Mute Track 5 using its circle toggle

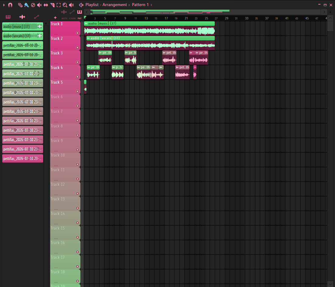77,91
